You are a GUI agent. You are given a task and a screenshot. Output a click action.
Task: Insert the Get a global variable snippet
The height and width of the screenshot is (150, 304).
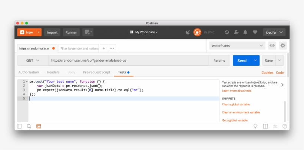[x=235, y=120]
